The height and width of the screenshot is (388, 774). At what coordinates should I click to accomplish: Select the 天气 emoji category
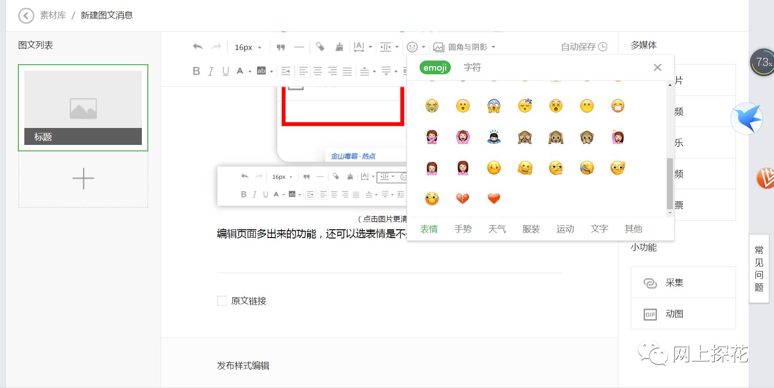[x=497, y=229]
